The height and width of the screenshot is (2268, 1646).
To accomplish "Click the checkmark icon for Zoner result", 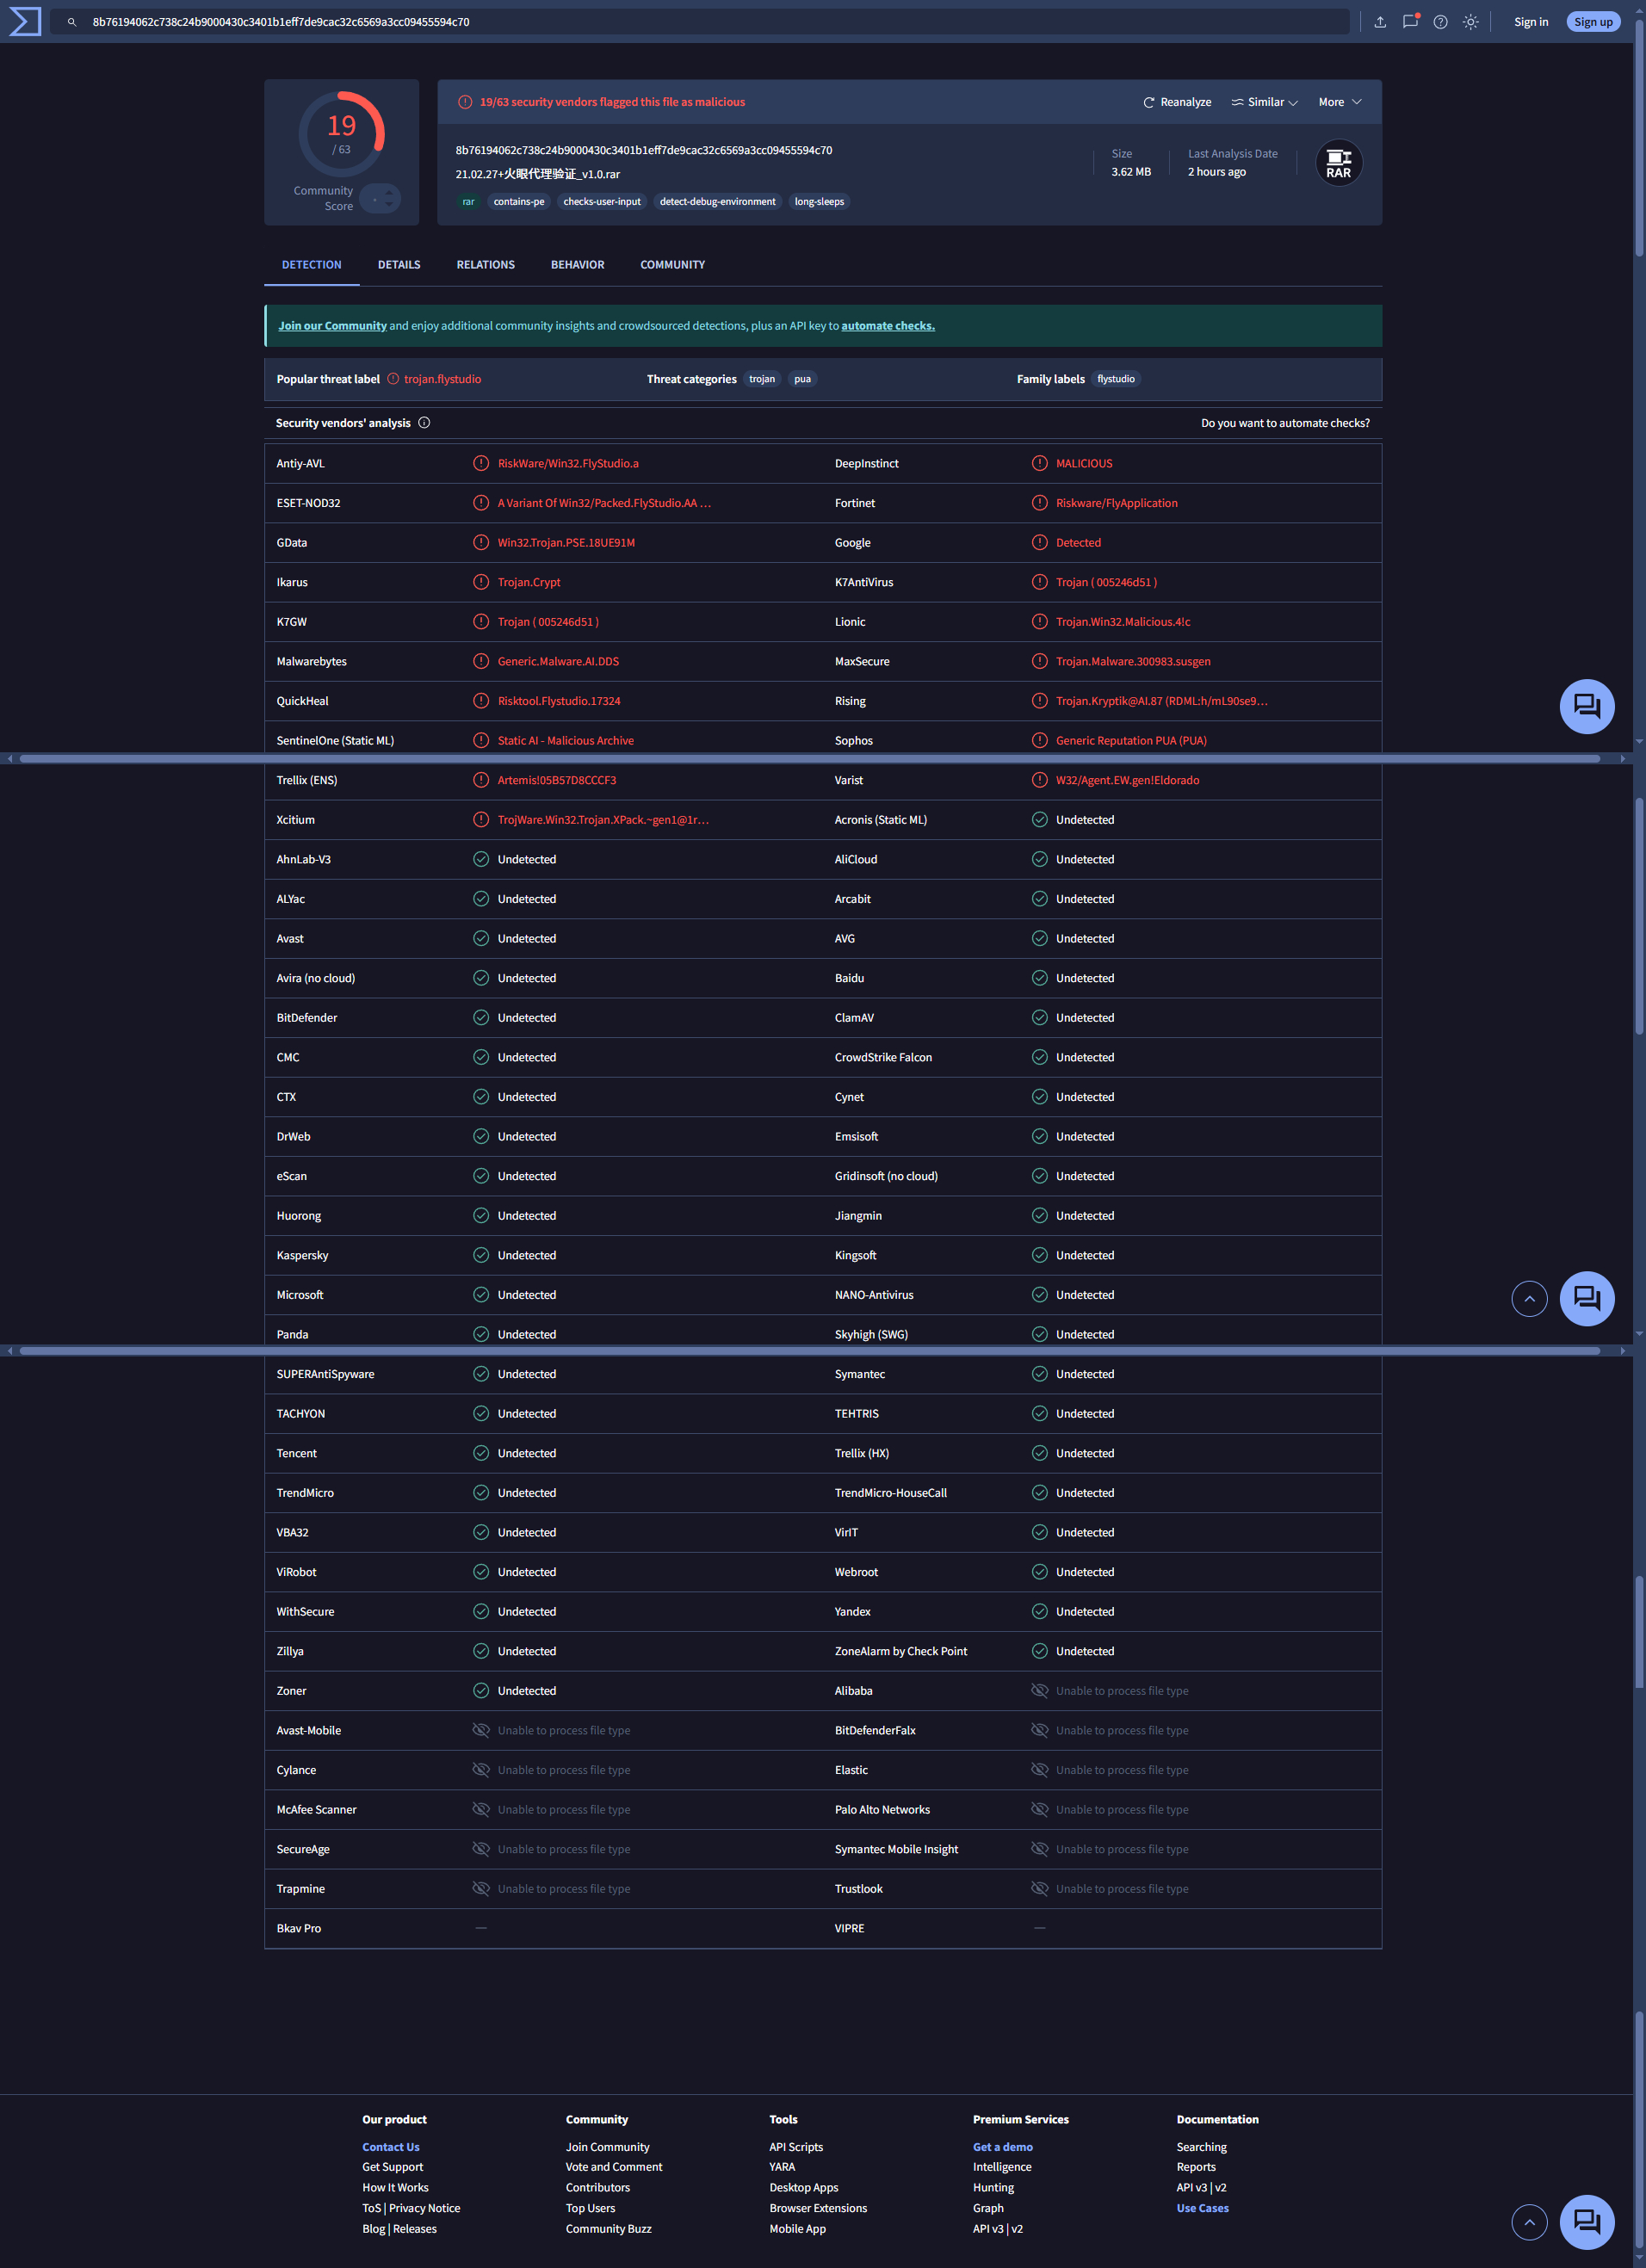I will click(x=481, y=1691).
